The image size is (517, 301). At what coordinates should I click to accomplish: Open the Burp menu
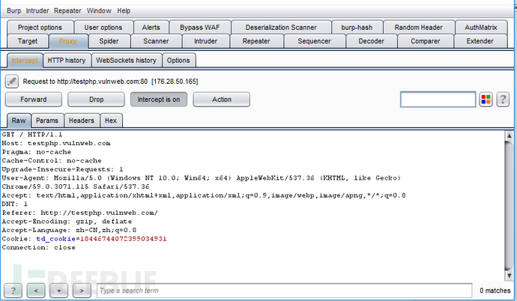[13, 11]
